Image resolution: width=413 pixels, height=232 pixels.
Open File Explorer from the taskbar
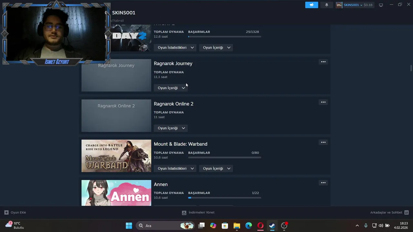[237, 226]
